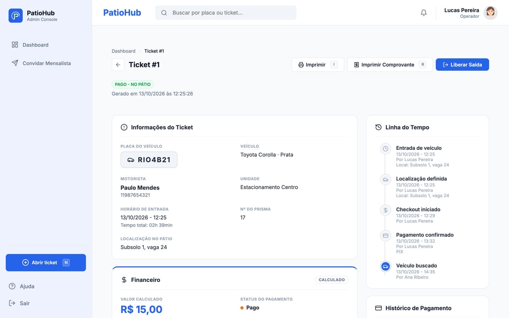The width and height of the screenshot is (509, 318).
Task: Click the Toyota Corolla · Prata vehicle text
Action: [267, 155]
